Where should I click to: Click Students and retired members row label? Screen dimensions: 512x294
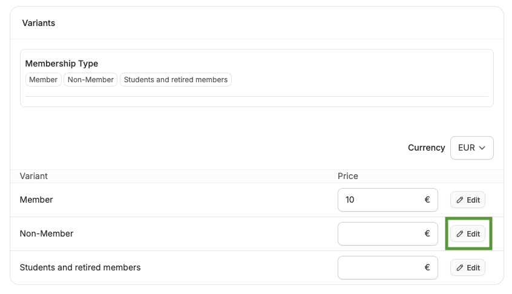[80, 267]
